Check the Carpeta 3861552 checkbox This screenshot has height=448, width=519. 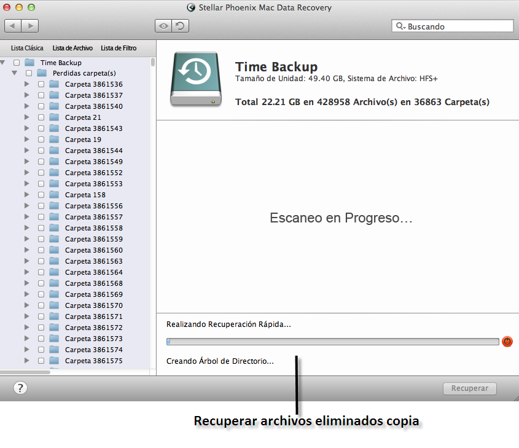41,173
